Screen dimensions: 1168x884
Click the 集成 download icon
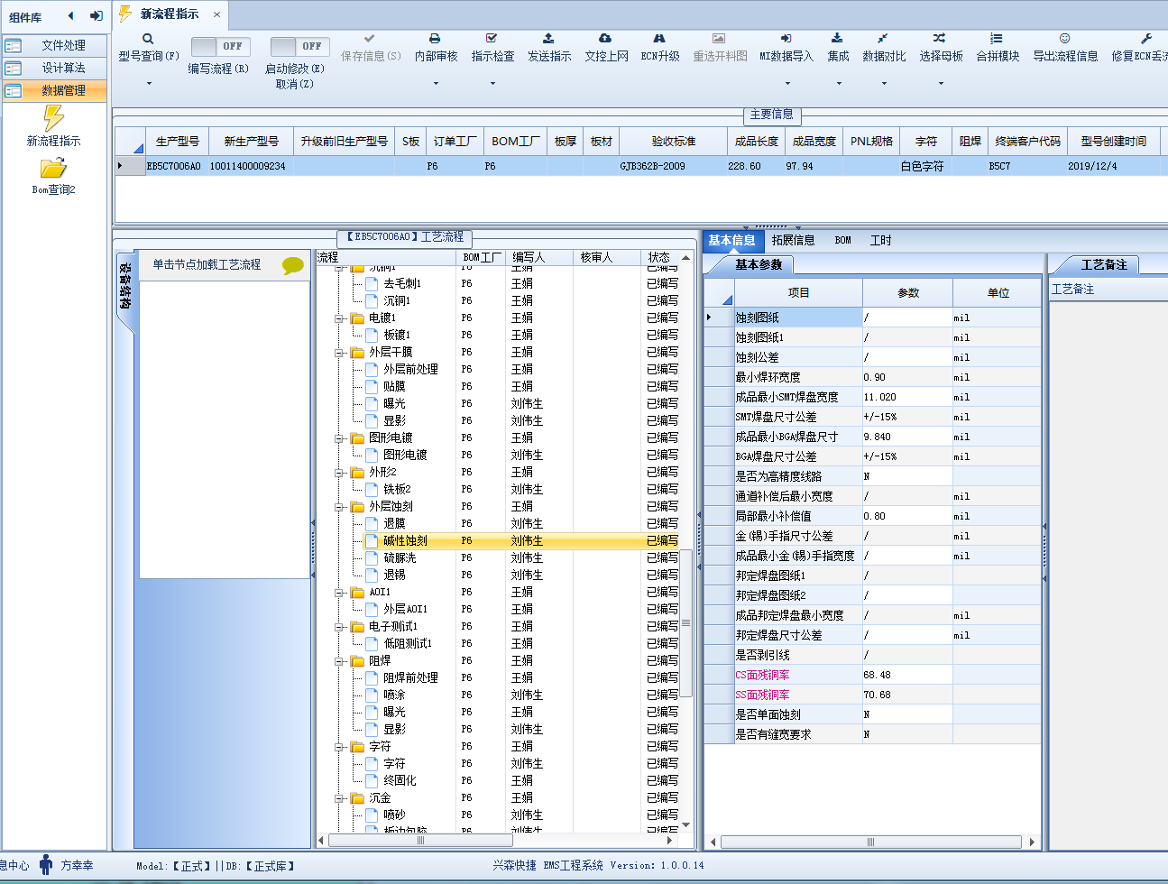[837, 39]
